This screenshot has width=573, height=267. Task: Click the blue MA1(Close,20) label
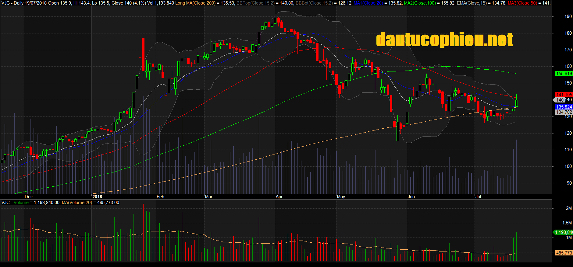point(368,3)
